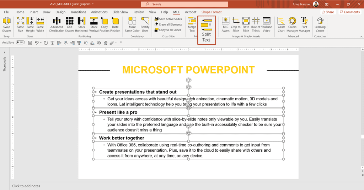Apply Make Same Color
The width and height of the screenshot is (364, 190).
pos(132,24)
